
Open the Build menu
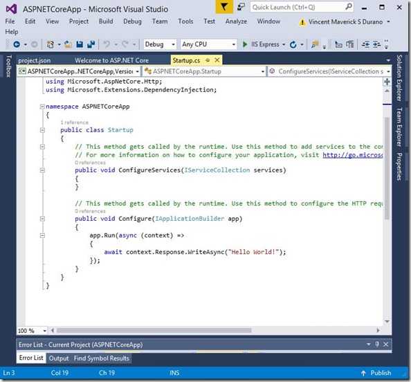click(x=106, y=21)
